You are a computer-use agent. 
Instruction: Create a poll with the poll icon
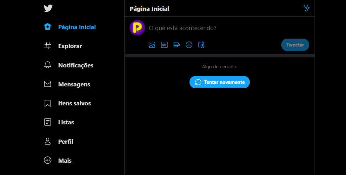pos(176,45)
